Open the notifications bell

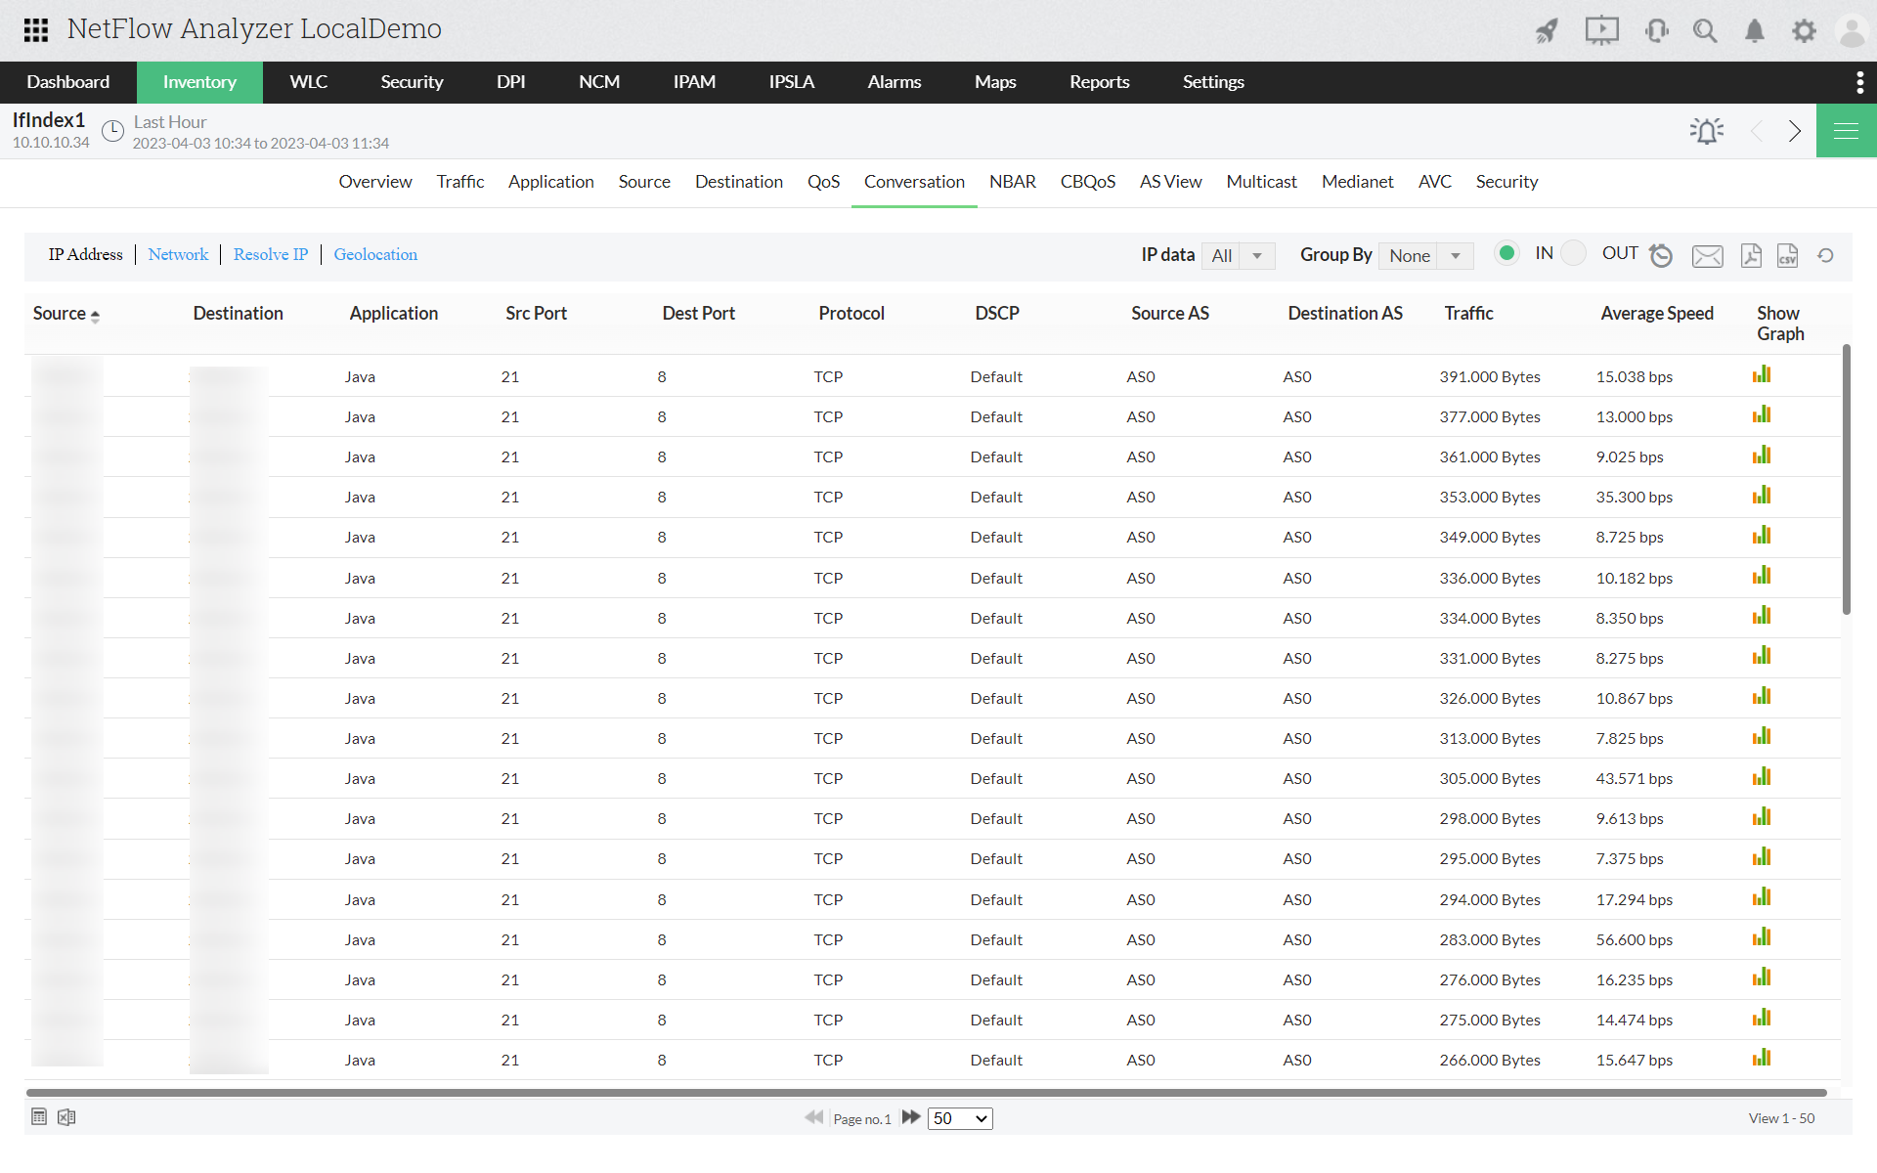point(1754,30)
